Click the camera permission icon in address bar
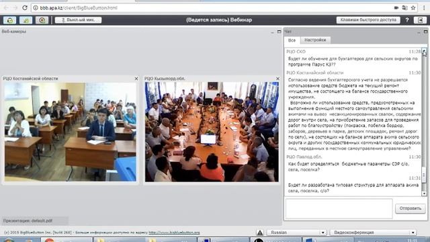430x242 pixels. [396, 8]
